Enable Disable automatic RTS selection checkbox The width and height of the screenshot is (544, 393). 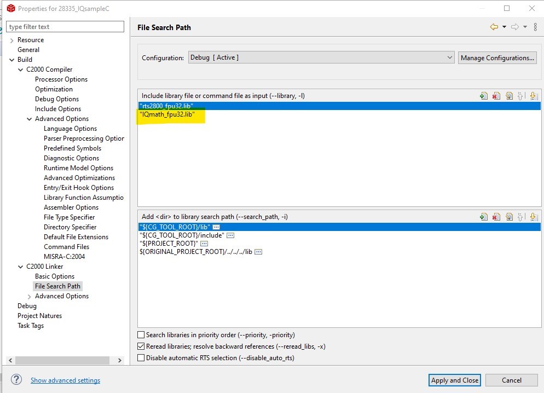[141, 357]
